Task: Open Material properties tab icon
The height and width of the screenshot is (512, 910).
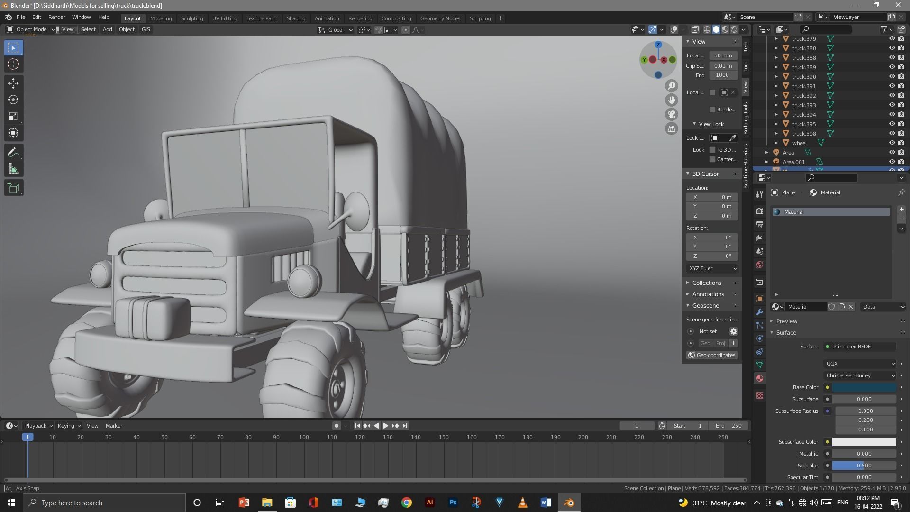Action: point(760,378)
